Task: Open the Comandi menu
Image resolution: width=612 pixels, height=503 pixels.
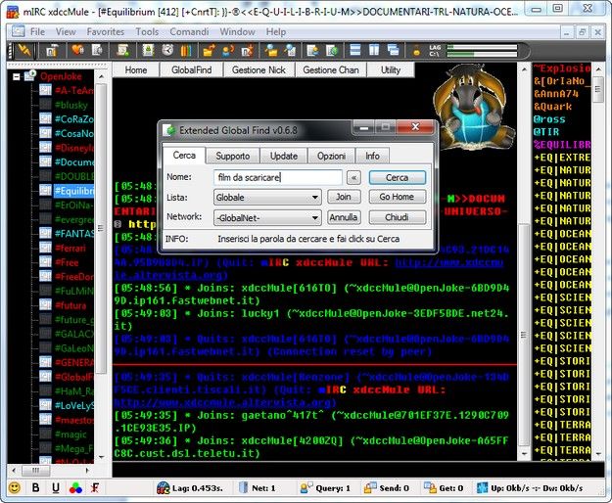Action: [x=189, y=32]
